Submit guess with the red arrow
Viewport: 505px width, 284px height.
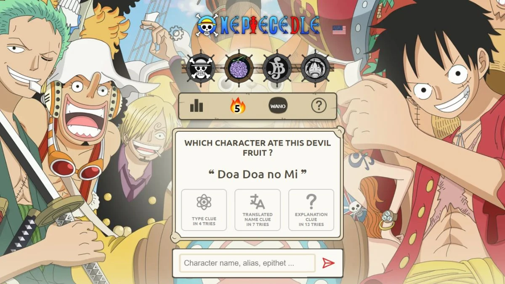pyautogui.click(x=328, y=263)
